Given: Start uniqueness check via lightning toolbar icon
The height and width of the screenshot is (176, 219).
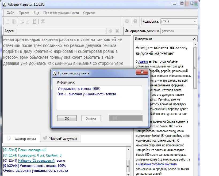Looking at the screenshot, I should tap(43, 22).
